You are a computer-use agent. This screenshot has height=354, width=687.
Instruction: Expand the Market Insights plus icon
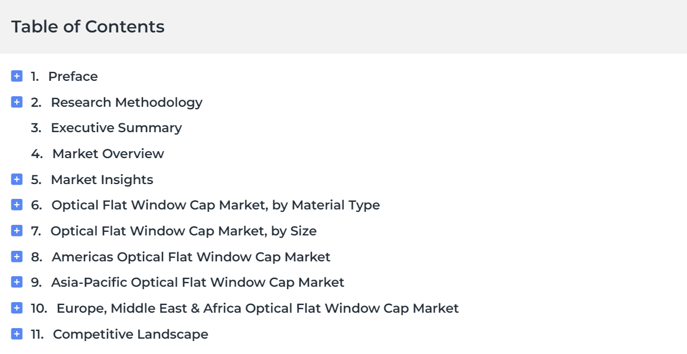(17, 179)
